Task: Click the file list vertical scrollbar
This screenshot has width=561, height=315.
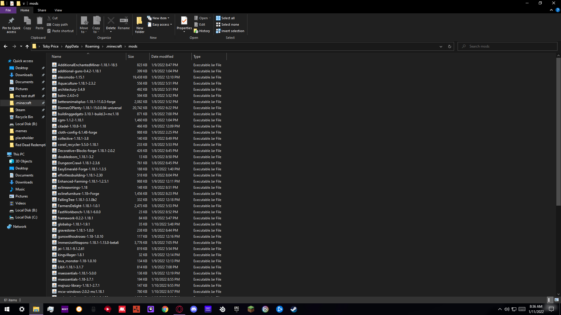Action: tap(558, 131)
